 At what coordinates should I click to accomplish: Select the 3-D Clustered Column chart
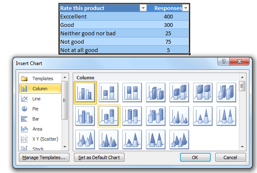tap(156, 92)
